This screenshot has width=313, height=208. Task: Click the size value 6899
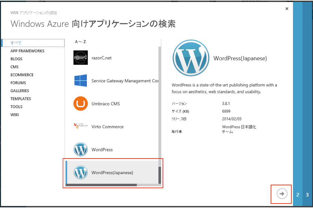pos(226,111)
